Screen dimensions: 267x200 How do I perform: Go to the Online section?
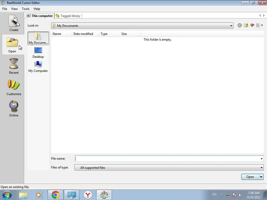click(x=14, y=109)
